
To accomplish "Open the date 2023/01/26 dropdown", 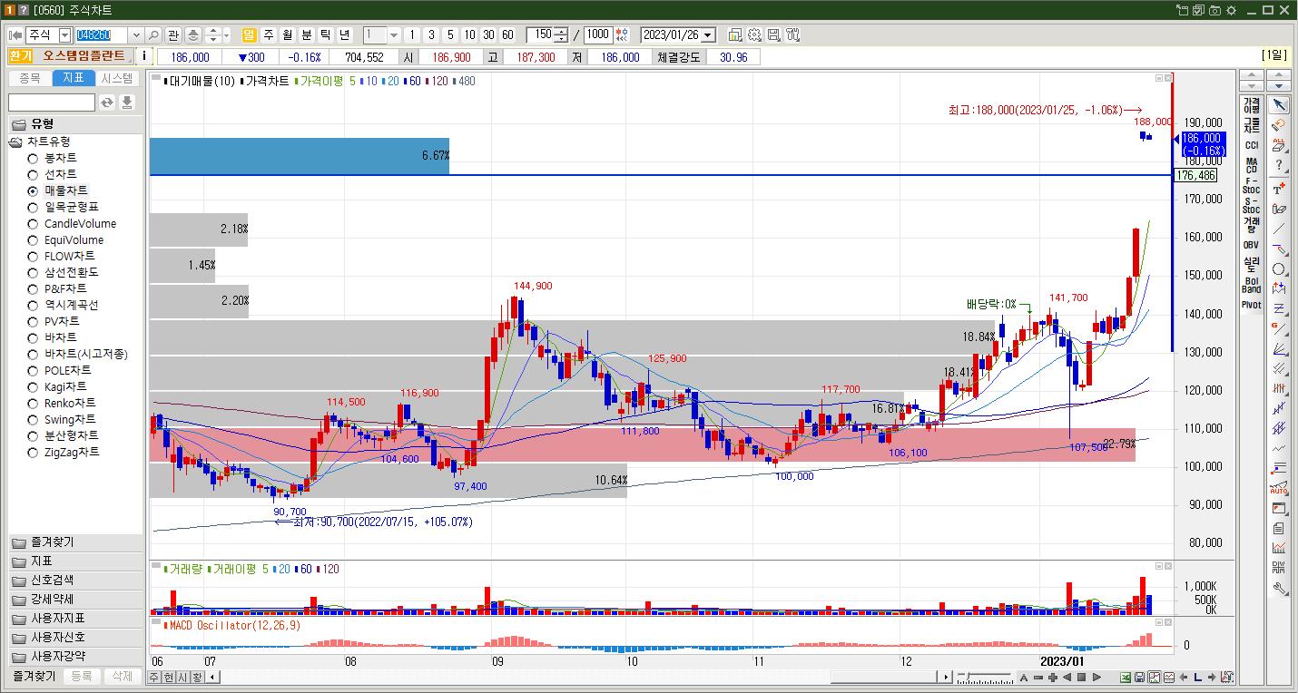I will (x=708, y=34).
